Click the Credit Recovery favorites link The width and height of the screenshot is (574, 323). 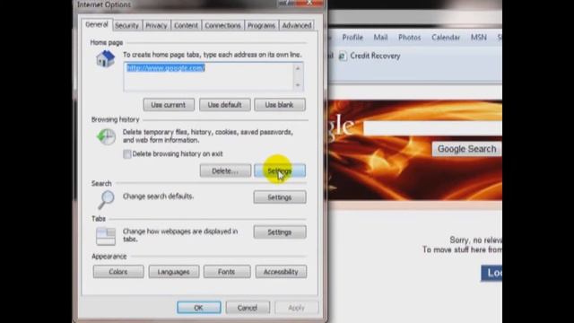click(375, 56)
